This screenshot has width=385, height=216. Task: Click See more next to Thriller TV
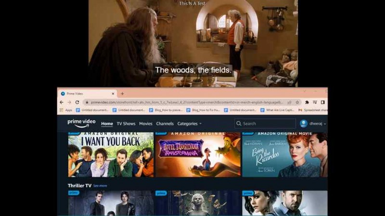click(100, 186)
